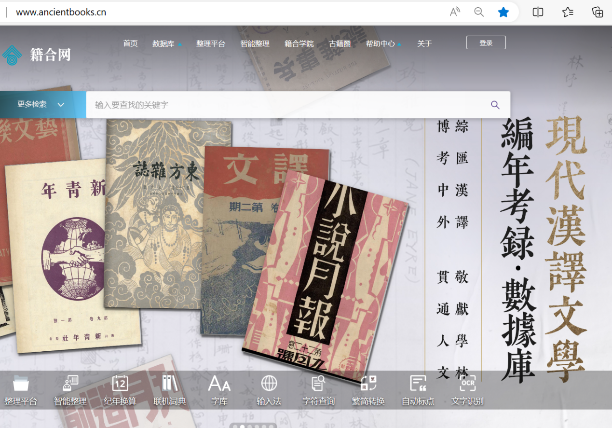Expand the 帮助中心 navigation dropdown
Image resolution: width=612 pixels, height=428 pixels.
pyautogui.click(x=383, y=43)
